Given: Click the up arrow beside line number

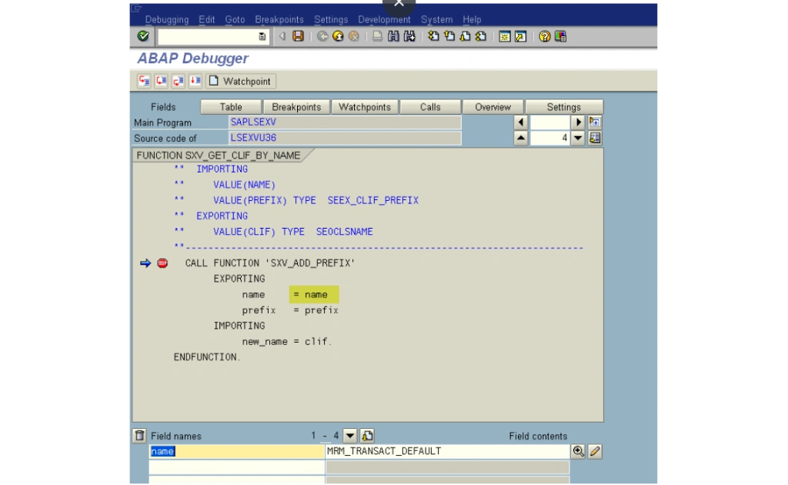Looking at the screenshot, I should click(521, 138).
